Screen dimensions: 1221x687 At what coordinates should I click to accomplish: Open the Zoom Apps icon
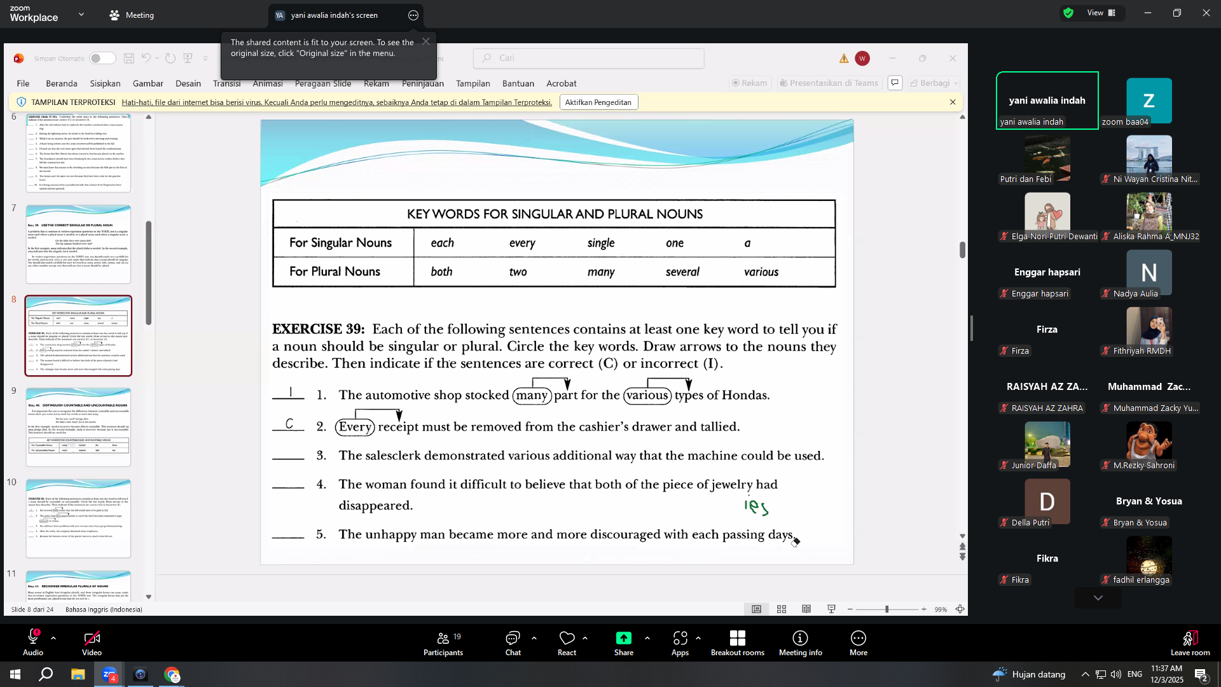(x=680, y=637)
